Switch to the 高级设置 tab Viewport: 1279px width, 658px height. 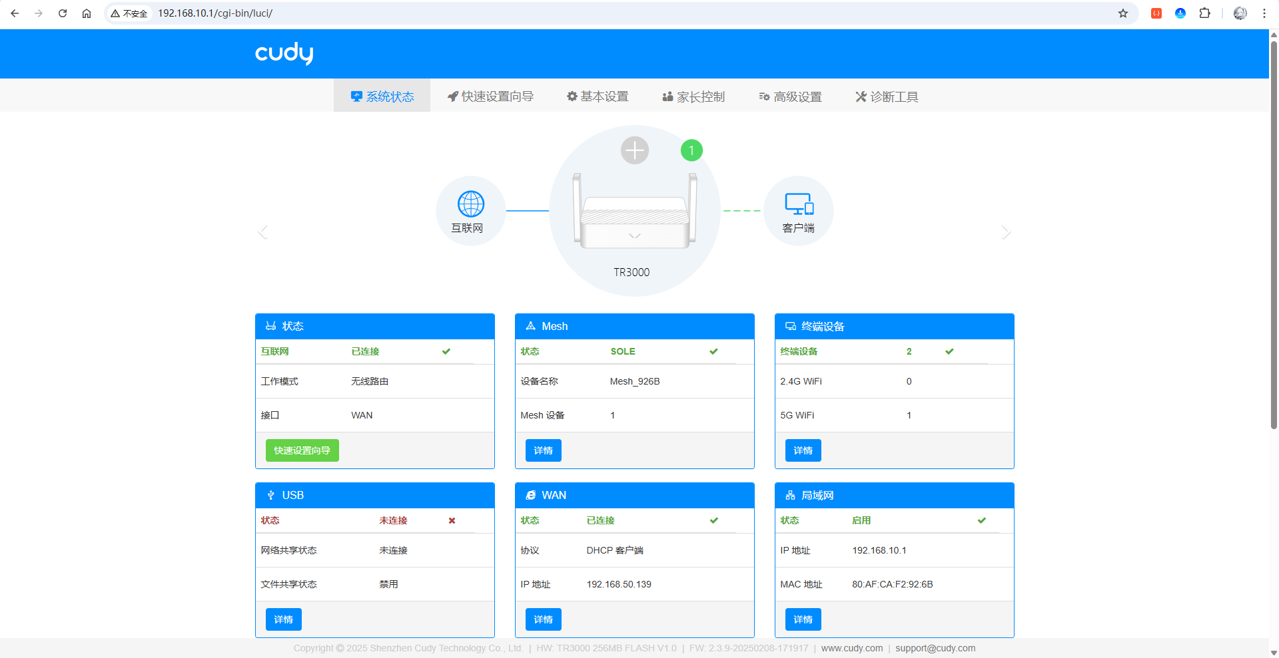pos(790,96)
